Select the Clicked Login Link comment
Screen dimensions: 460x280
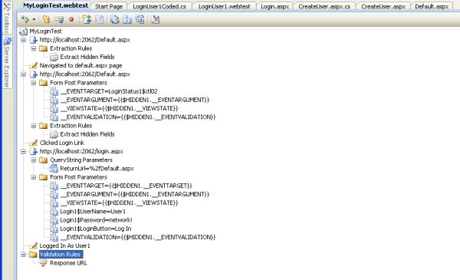[x=62, y=143]
